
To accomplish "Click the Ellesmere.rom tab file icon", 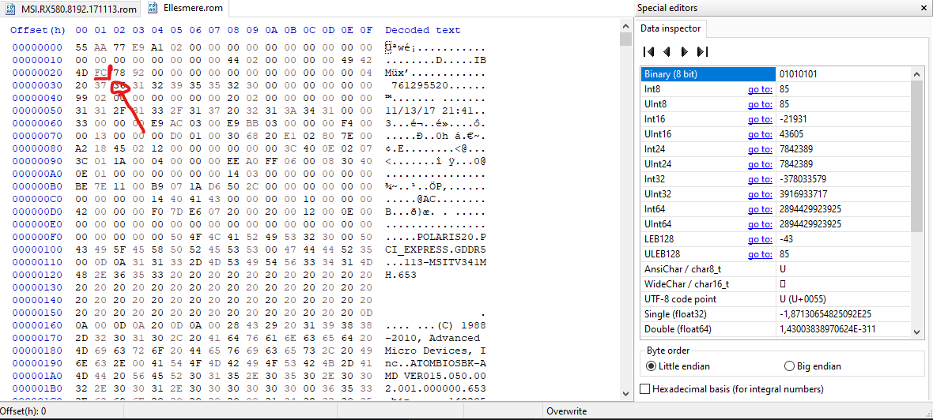I will pyautogui.click(x=153, y=9).
